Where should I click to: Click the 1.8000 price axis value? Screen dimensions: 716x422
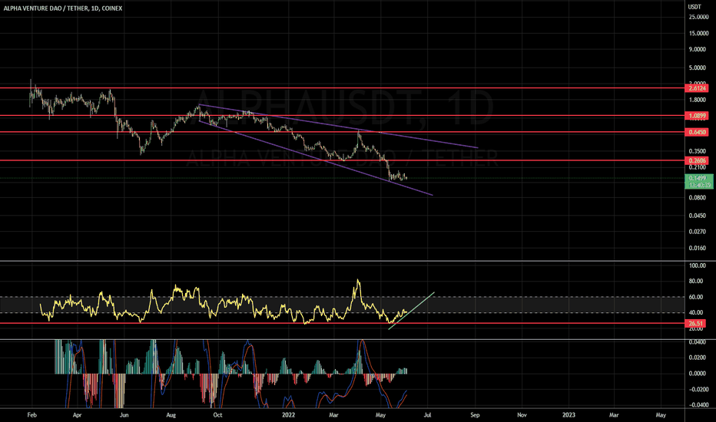(698, 100)
